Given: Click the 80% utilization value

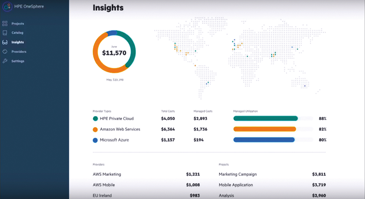Looking at the screenshot, I should pos(323,140).
